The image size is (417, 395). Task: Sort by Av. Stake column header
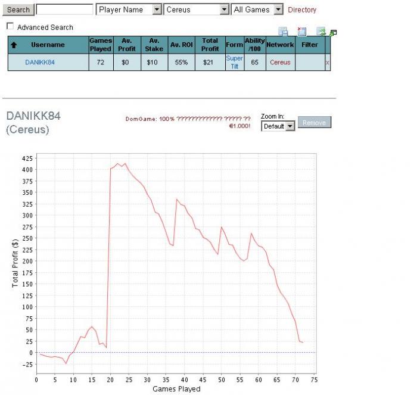(x=154, y=45)
